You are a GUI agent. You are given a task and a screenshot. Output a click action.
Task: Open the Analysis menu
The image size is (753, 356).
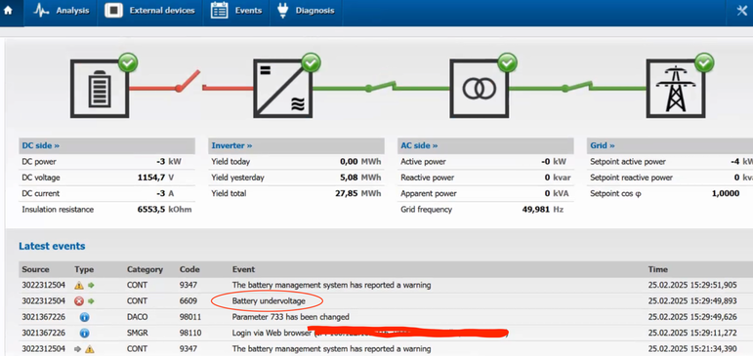61,11
